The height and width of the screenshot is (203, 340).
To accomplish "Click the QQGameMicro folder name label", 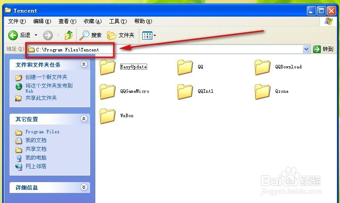I will (x=135, y=91).
